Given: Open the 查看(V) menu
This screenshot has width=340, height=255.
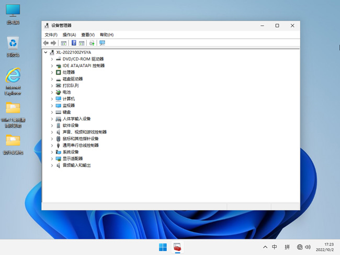Looking at the screenshot, I should click(88, 34).
